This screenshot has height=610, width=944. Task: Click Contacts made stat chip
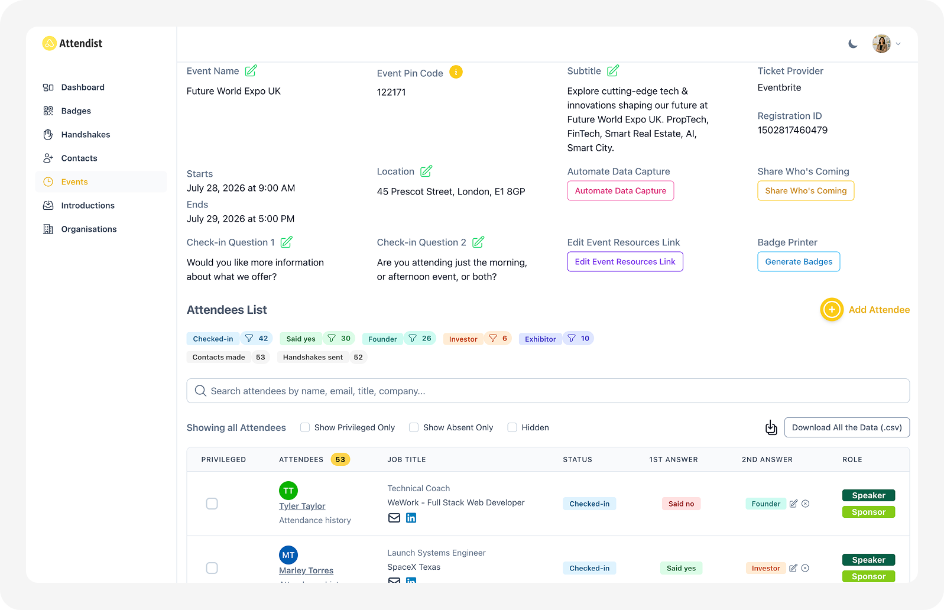point(228,357)
